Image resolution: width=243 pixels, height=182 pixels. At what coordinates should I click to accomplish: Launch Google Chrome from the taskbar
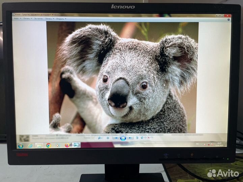click(48, 146)
